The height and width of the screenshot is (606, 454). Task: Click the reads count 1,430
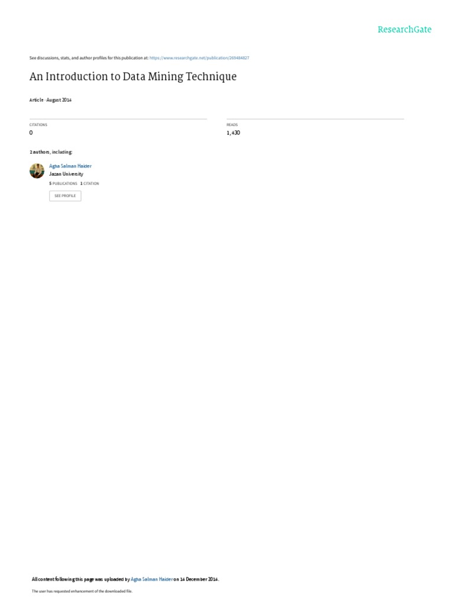coord(233,133)
